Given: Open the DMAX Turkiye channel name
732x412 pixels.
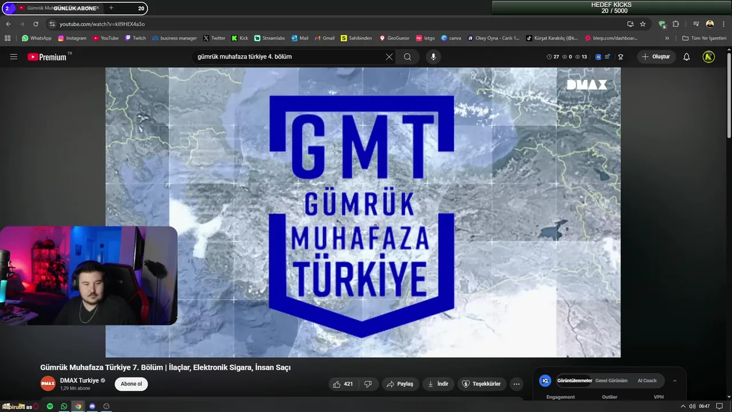Looking at the screenshot, I should (79, 381).
